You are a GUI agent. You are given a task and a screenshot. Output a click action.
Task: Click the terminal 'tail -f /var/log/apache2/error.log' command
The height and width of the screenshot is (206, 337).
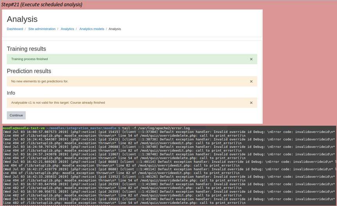coord(156,128)
